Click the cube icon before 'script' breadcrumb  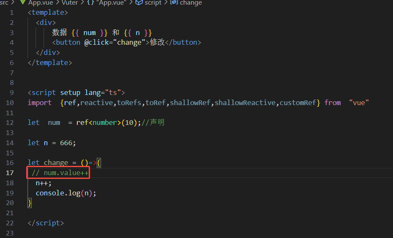(x=139, y=3)
